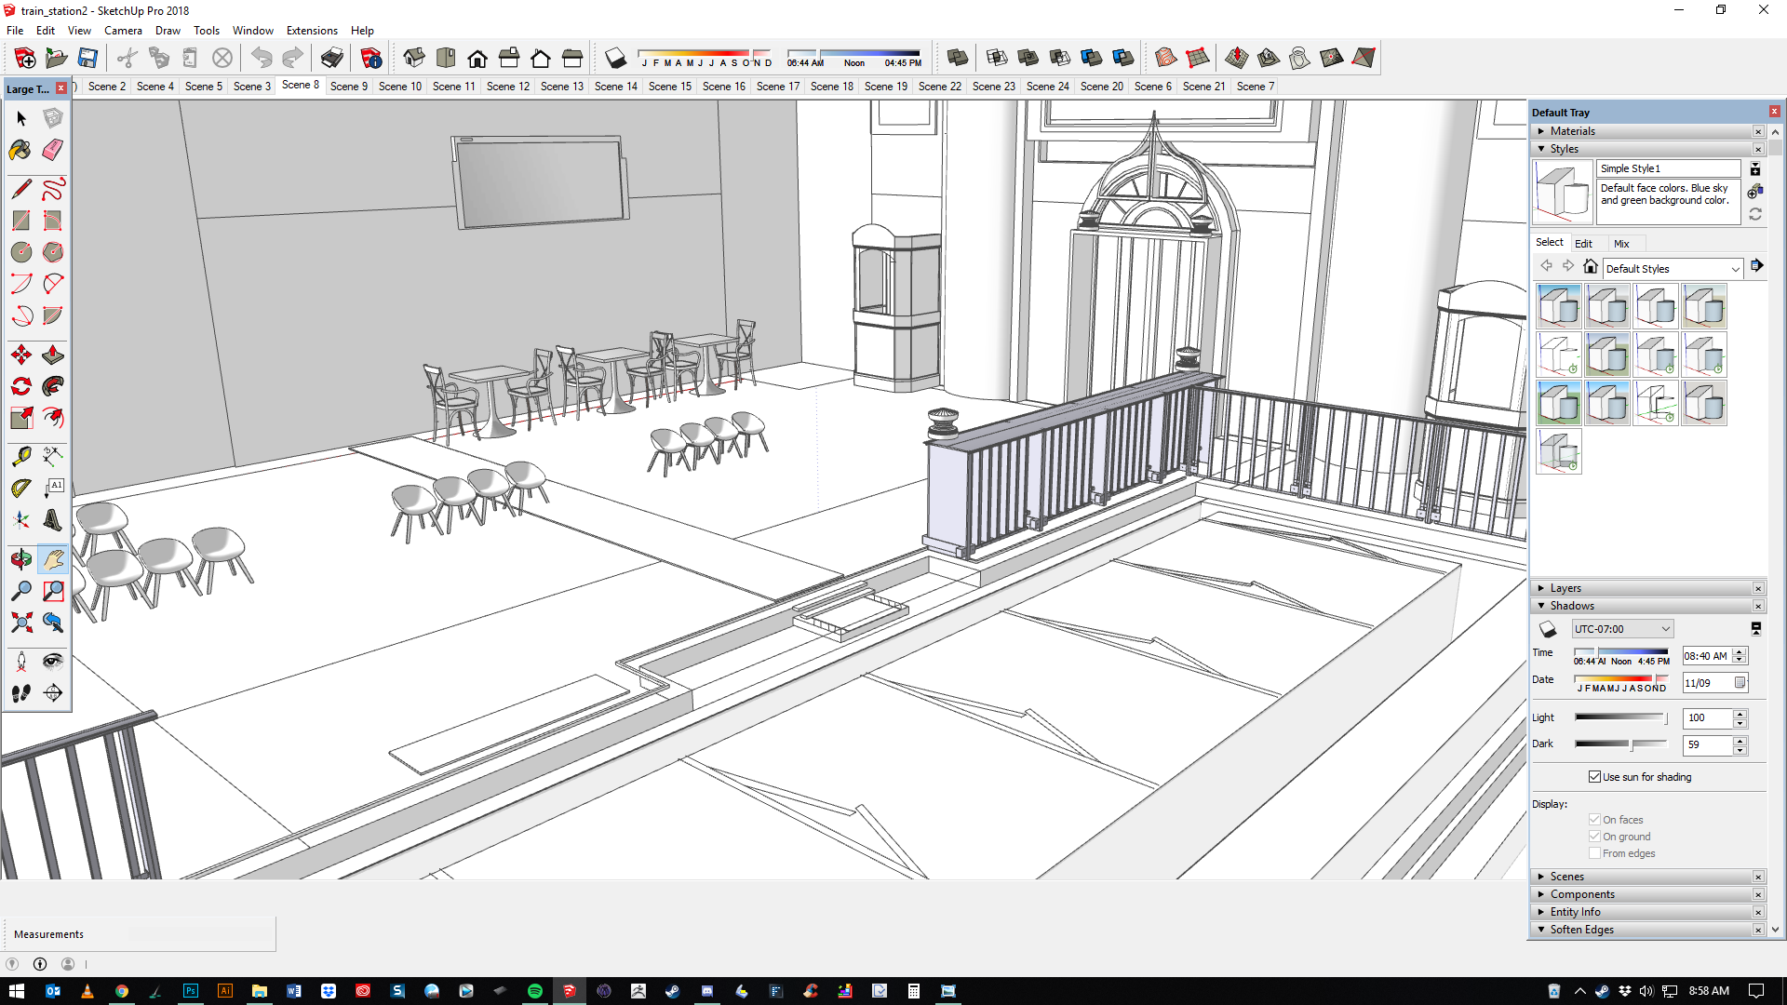Collapse the Shadows panel
The width and height of the screenshot is (1787, 1005).
1647,606
